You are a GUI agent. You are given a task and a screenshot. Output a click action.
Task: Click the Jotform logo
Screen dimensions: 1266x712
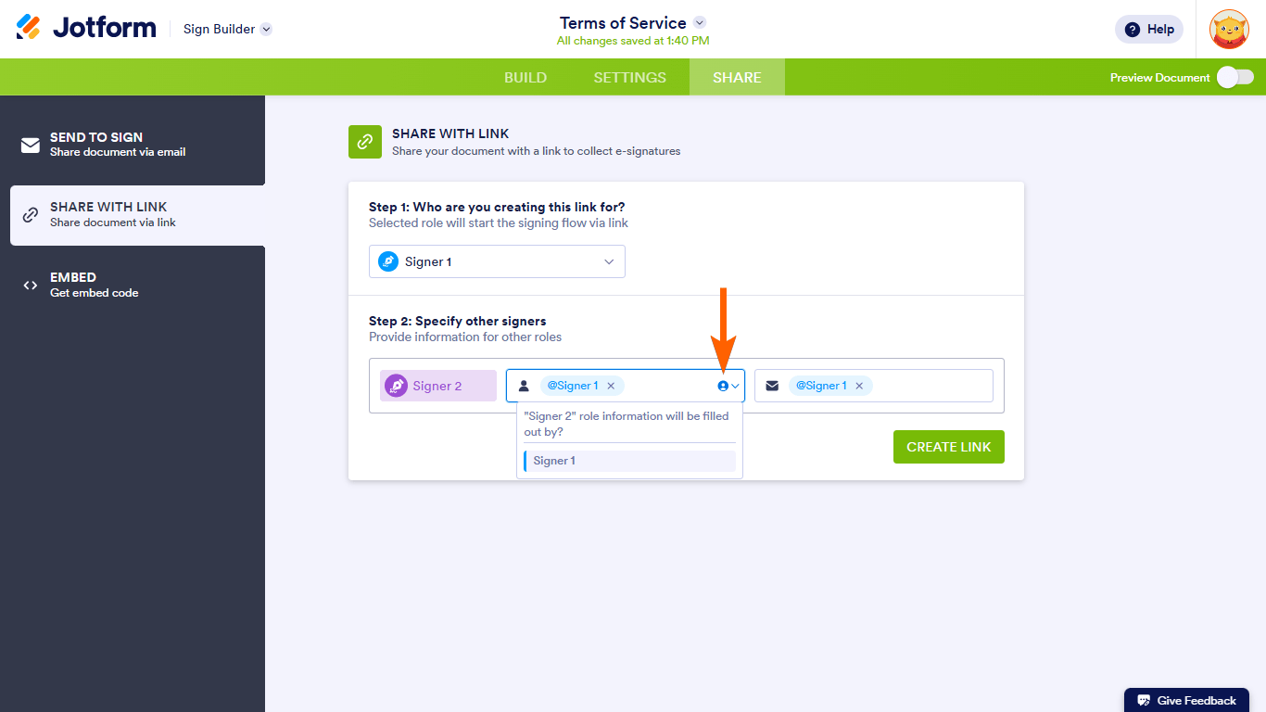86,28
